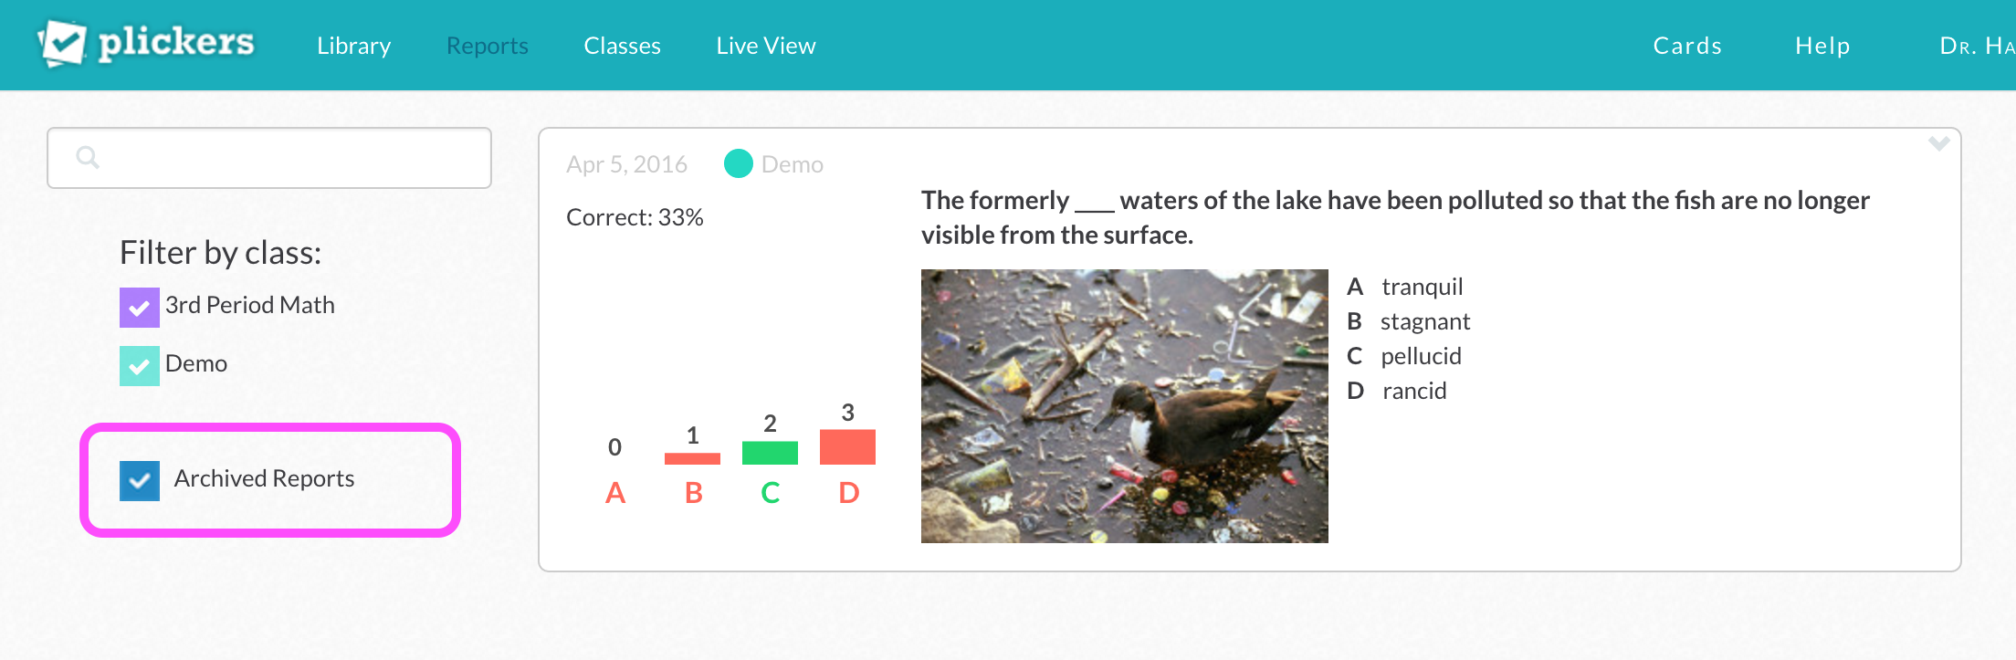Screen dimensions: 2016x660
Task: Click the question text about lake waters
Action: point(1394,217)
